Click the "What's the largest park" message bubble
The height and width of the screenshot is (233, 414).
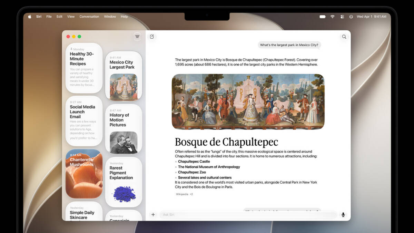(x=289, y=45)
